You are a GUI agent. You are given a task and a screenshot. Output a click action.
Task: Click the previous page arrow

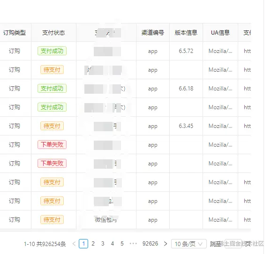74,244
